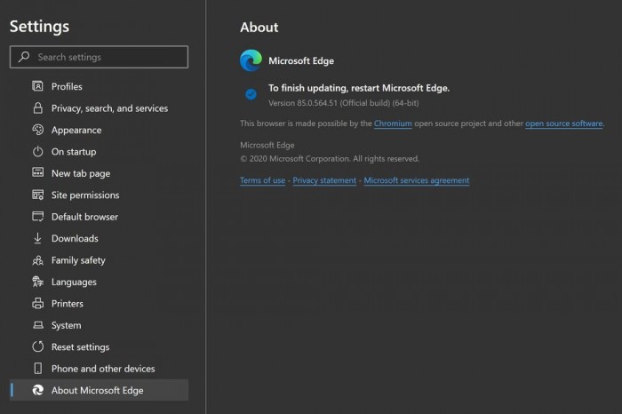Click the padlock icon for Privacy settings

38,108
